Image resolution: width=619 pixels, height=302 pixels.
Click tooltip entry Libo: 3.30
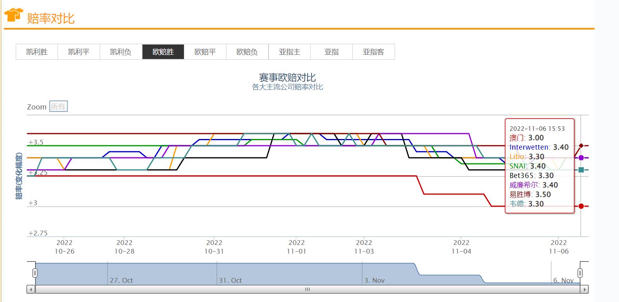[527, 157]
